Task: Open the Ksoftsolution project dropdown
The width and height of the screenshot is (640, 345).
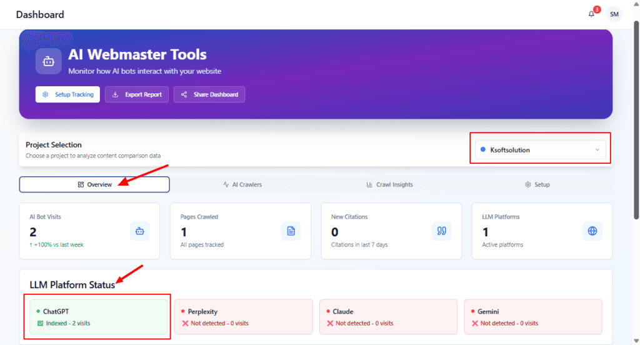Action: [x=539, y=150]
